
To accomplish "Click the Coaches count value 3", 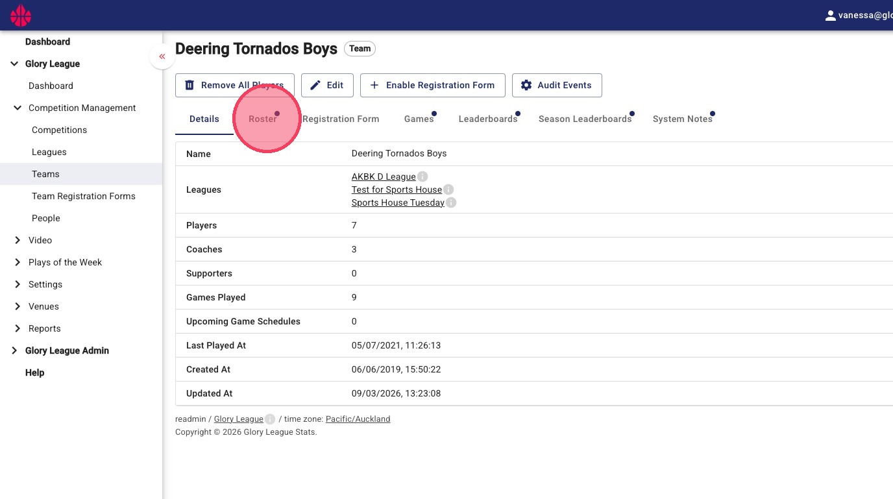I will [x=354, y=249].
